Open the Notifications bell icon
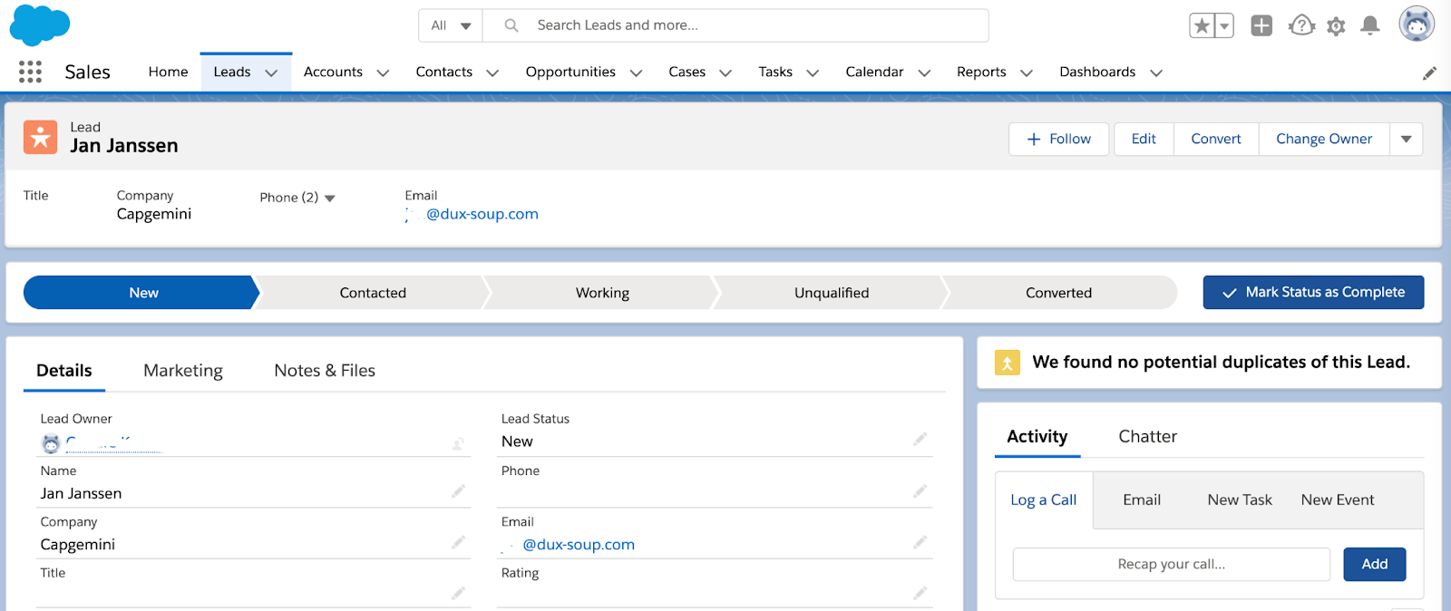 point(1370,25)
